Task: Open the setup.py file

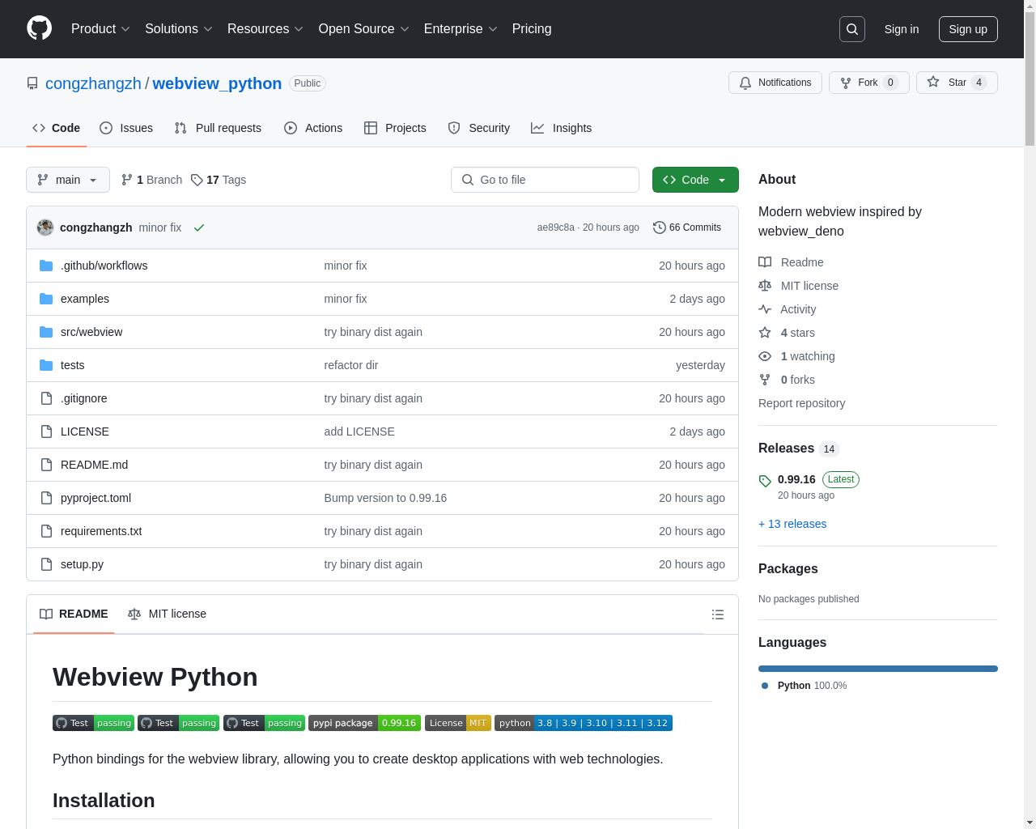Action: point(82,564)
